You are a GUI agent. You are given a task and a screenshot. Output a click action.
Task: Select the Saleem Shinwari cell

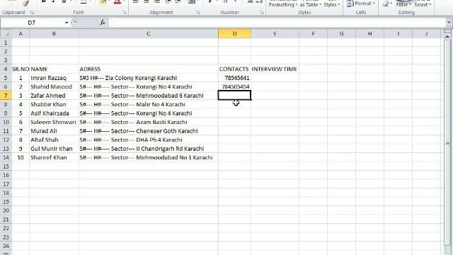[x=54, y=122]
